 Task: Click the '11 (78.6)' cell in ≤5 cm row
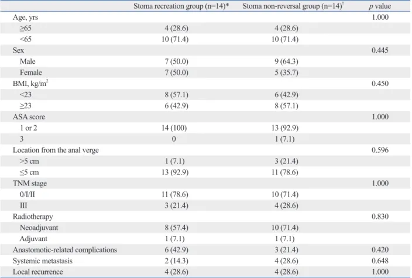click(x=284, y=173)
